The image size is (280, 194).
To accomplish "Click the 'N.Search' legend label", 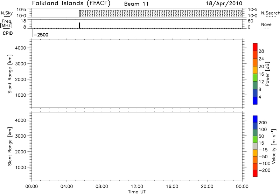I will 270,13.
